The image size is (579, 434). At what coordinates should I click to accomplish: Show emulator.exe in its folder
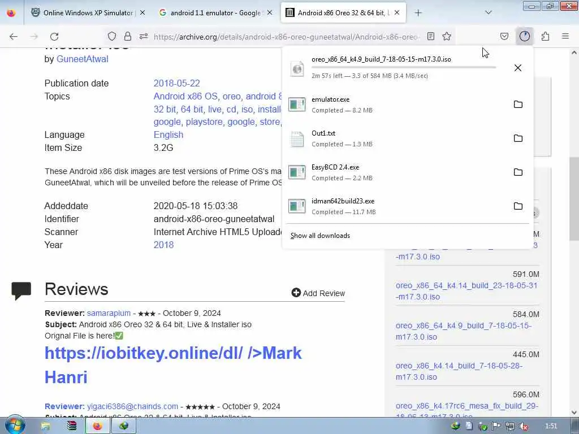coord(518,105)
